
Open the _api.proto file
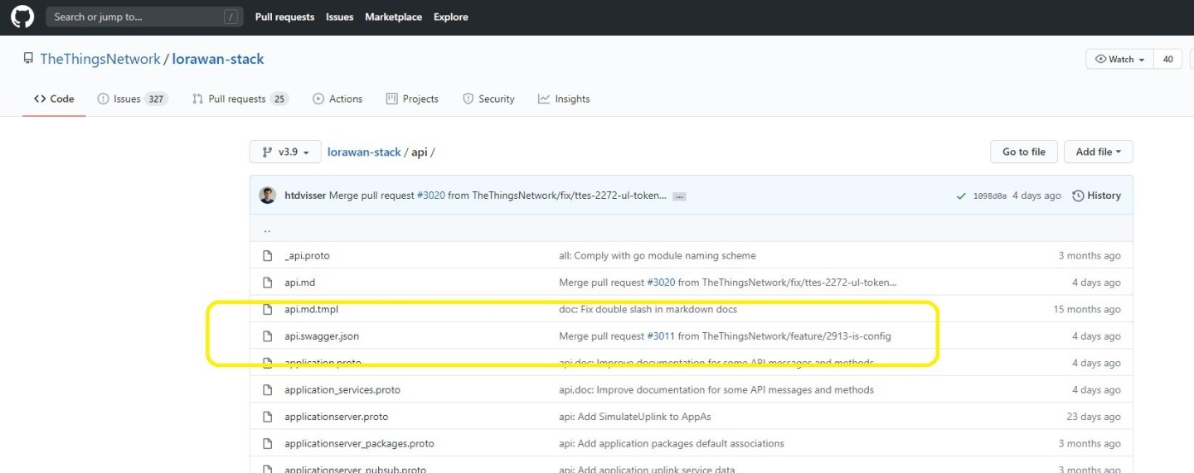click(307, 256)
